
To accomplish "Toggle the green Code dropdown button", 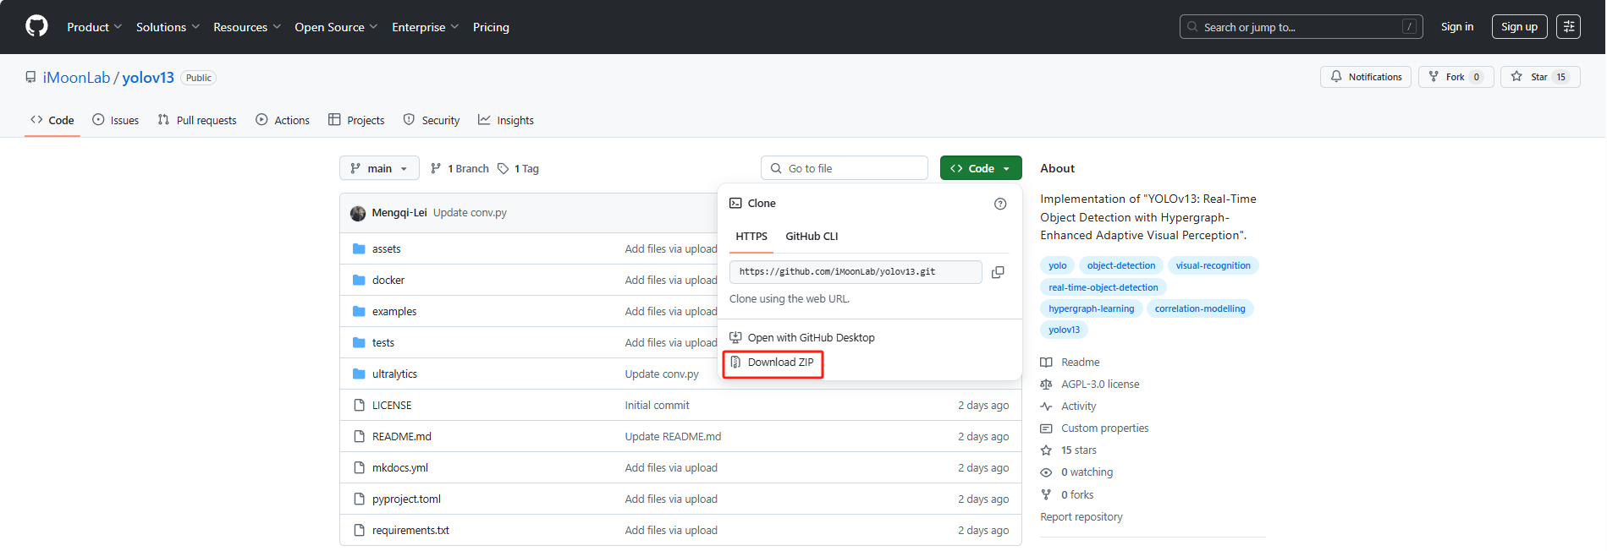I will click(981, 168).
